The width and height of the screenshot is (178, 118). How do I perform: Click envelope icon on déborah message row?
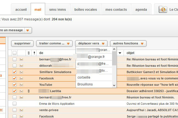21,66
